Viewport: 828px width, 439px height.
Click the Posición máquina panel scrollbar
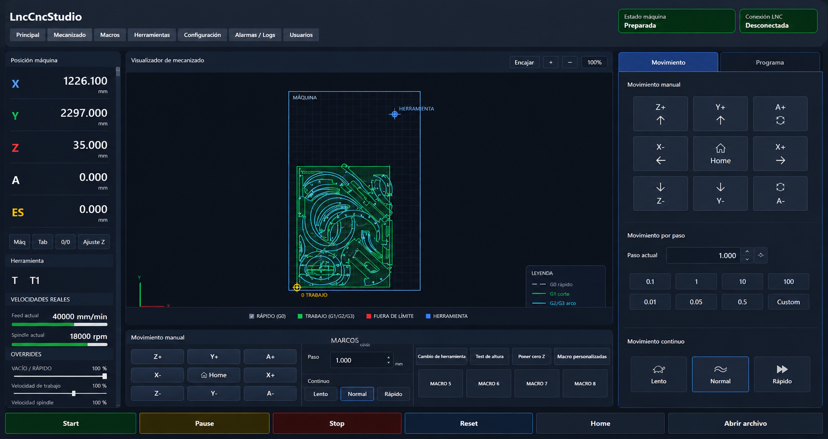pyautogui.click(x=118, y=72)
